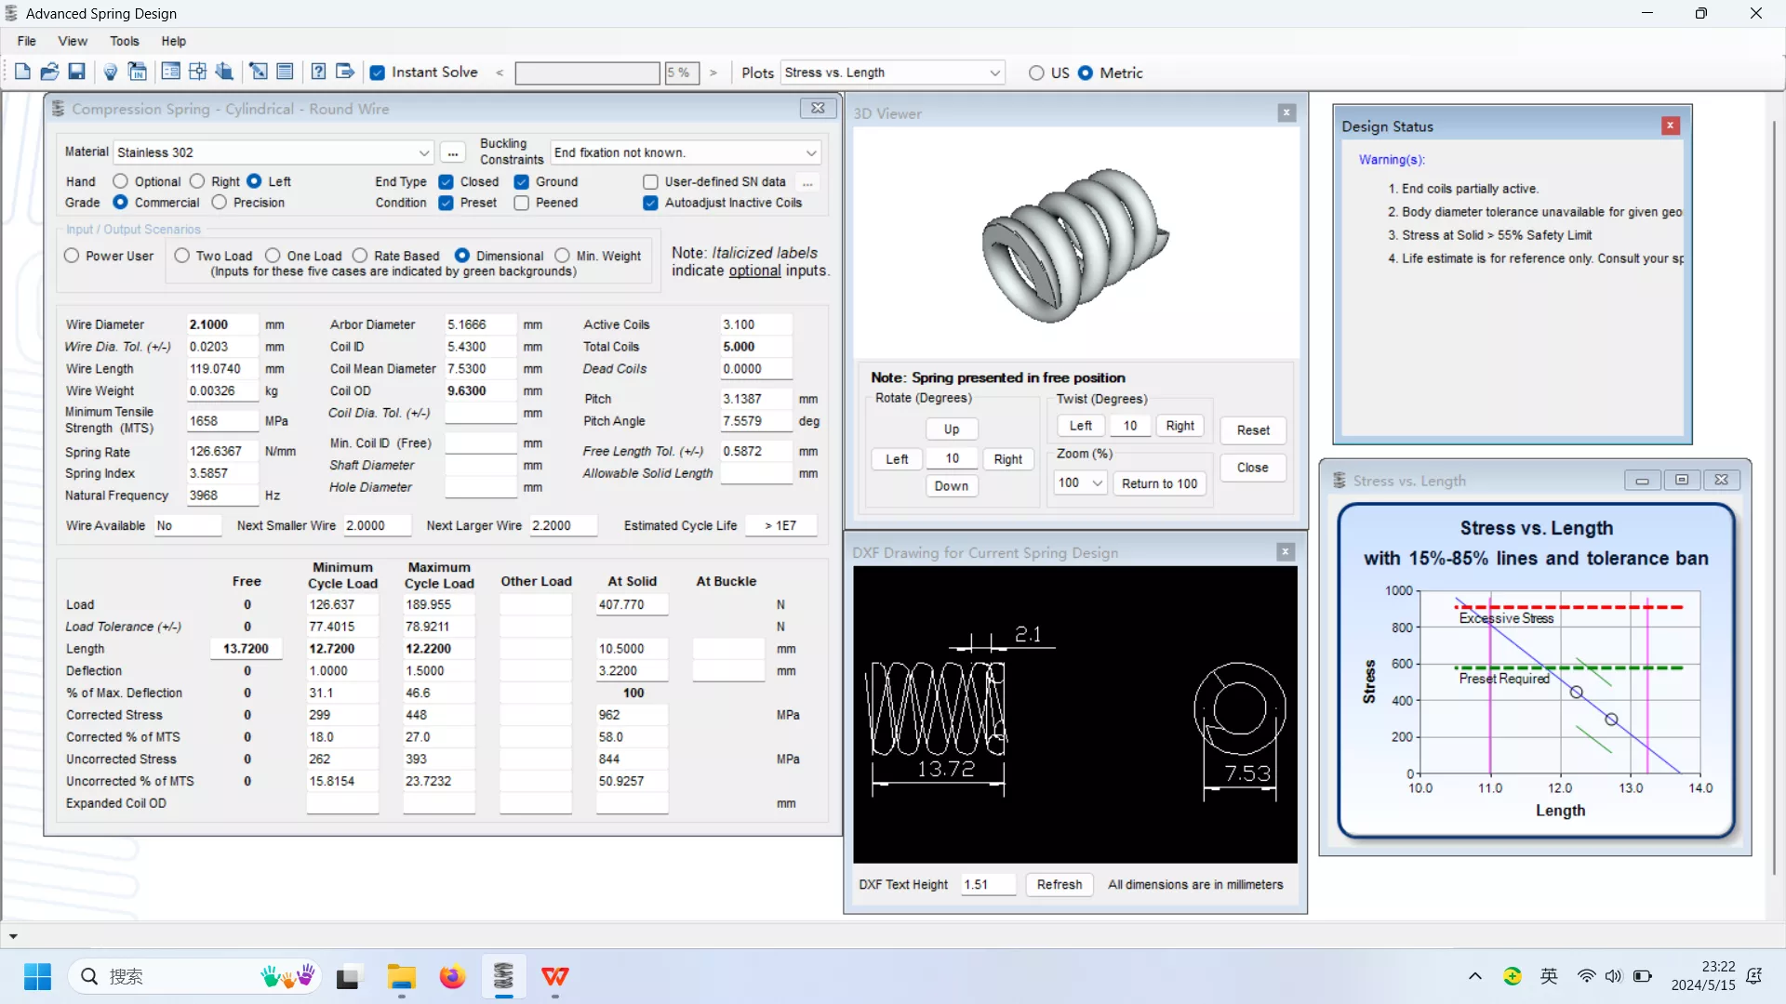Select Precision grade radio button
1786x1004 pixels.
pyautogui.click(x=220, y=203)
